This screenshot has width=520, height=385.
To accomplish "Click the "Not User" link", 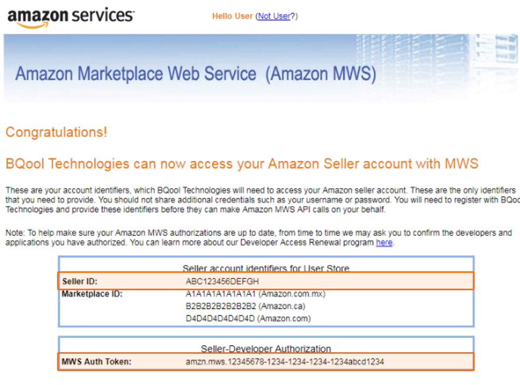I will click(274, 16).
